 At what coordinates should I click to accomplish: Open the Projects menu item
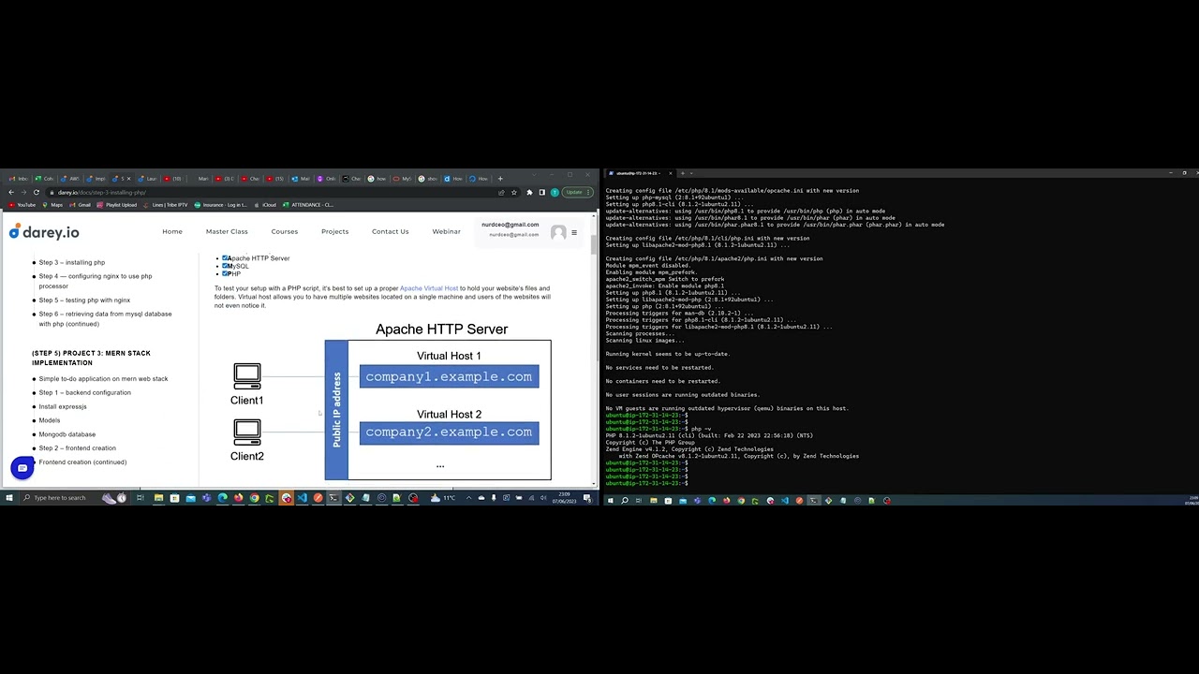pos(334,231)
